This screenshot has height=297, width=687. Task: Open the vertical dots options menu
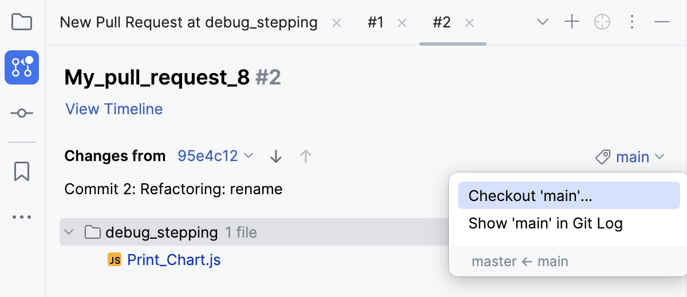coord(632,22)
